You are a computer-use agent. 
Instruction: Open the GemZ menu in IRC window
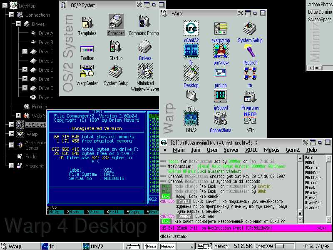pyautogui.click(x=293, y=150)
